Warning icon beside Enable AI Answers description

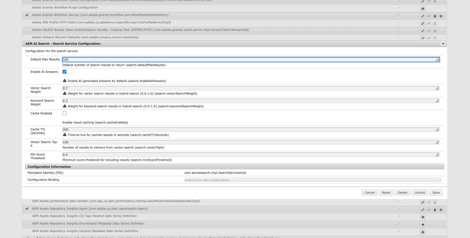pyautogui.click(x=65, y=81)
